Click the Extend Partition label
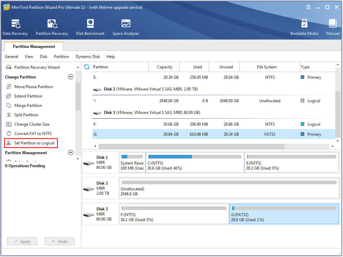Image resolution: width=343 pixels, height=257 pixels. (x=28, y=96)
